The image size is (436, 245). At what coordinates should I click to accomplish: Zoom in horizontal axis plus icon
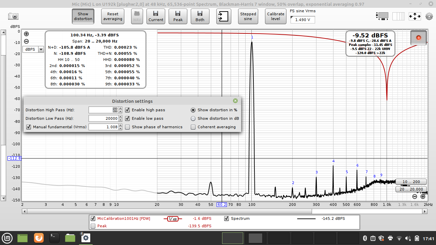point(423,196)
